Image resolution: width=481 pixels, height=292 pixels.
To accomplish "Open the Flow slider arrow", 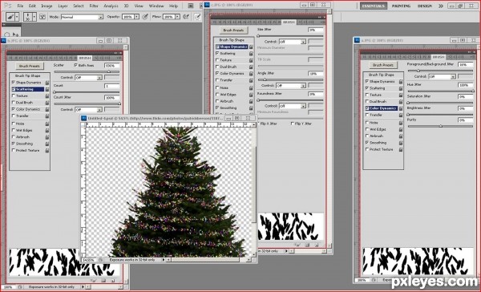I will coord(177,17).
